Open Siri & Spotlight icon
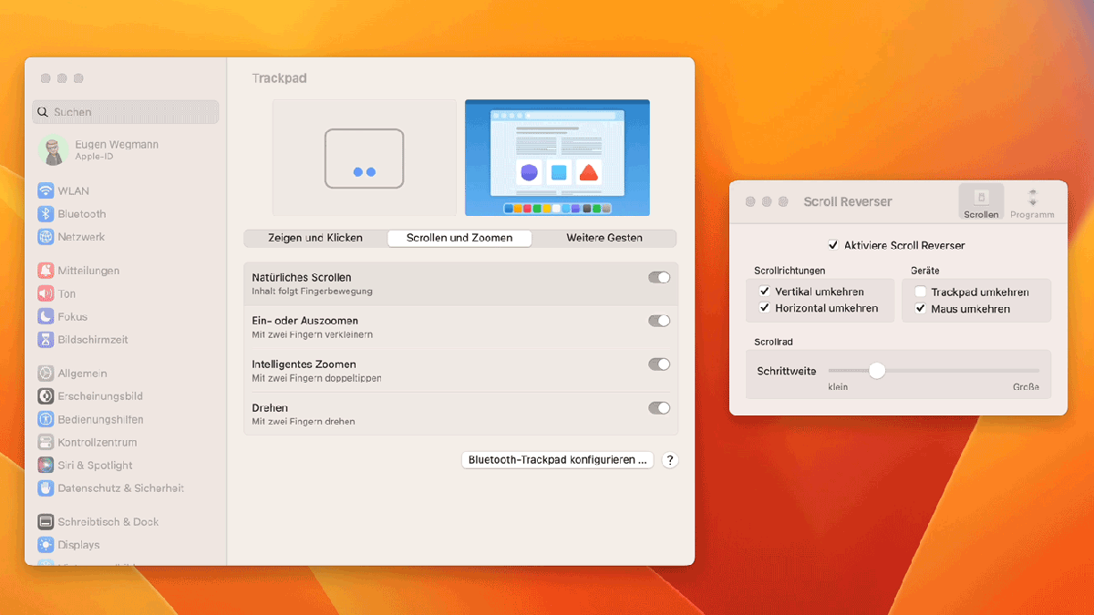This screenshot has height=615, width=1094. 46,466
